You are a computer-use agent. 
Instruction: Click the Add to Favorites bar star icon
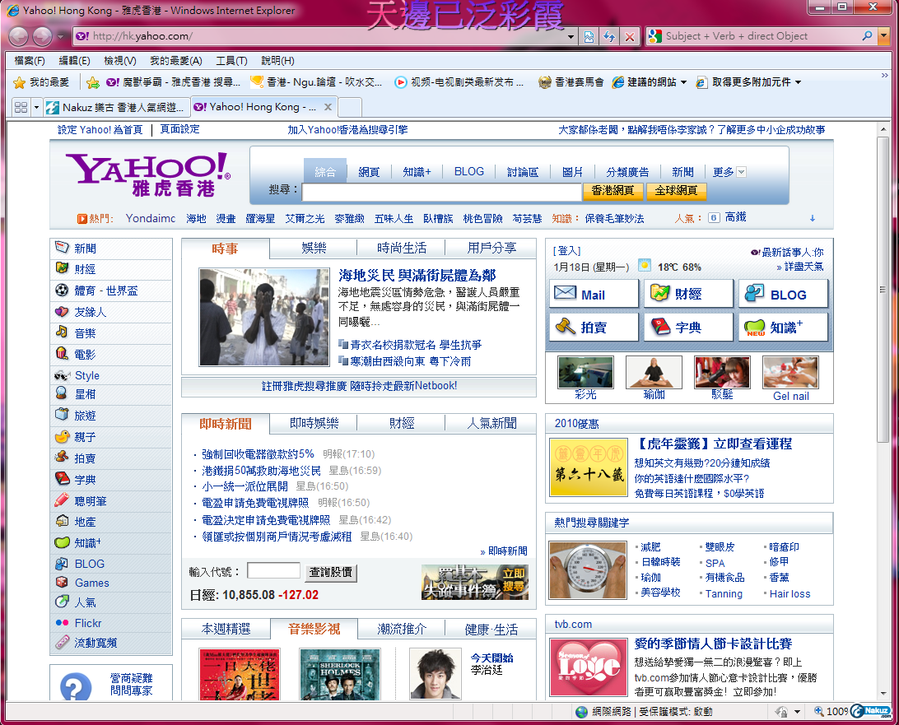click(92, 82)
